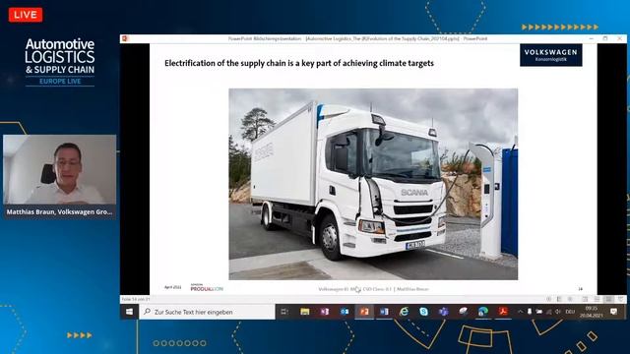630x354 pixels.
Task: Click the slide counter 'Folie 14 von 21'
Action: pos(136,299)
